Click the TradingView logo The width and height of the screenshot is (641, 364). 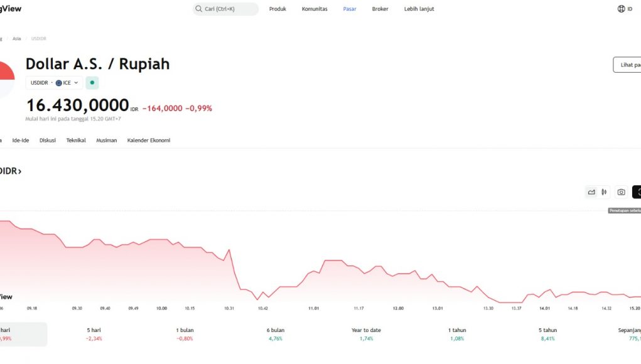click(14, 9)
